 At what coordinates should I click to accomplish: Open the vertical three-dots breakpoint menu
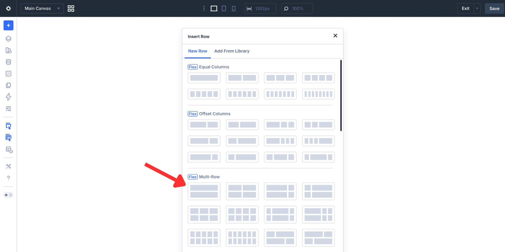click(x=204, y=8)
